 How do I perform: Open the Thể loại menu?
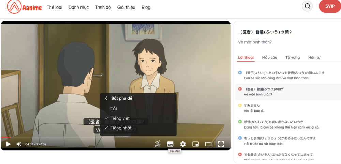click(x=55, y=8)
